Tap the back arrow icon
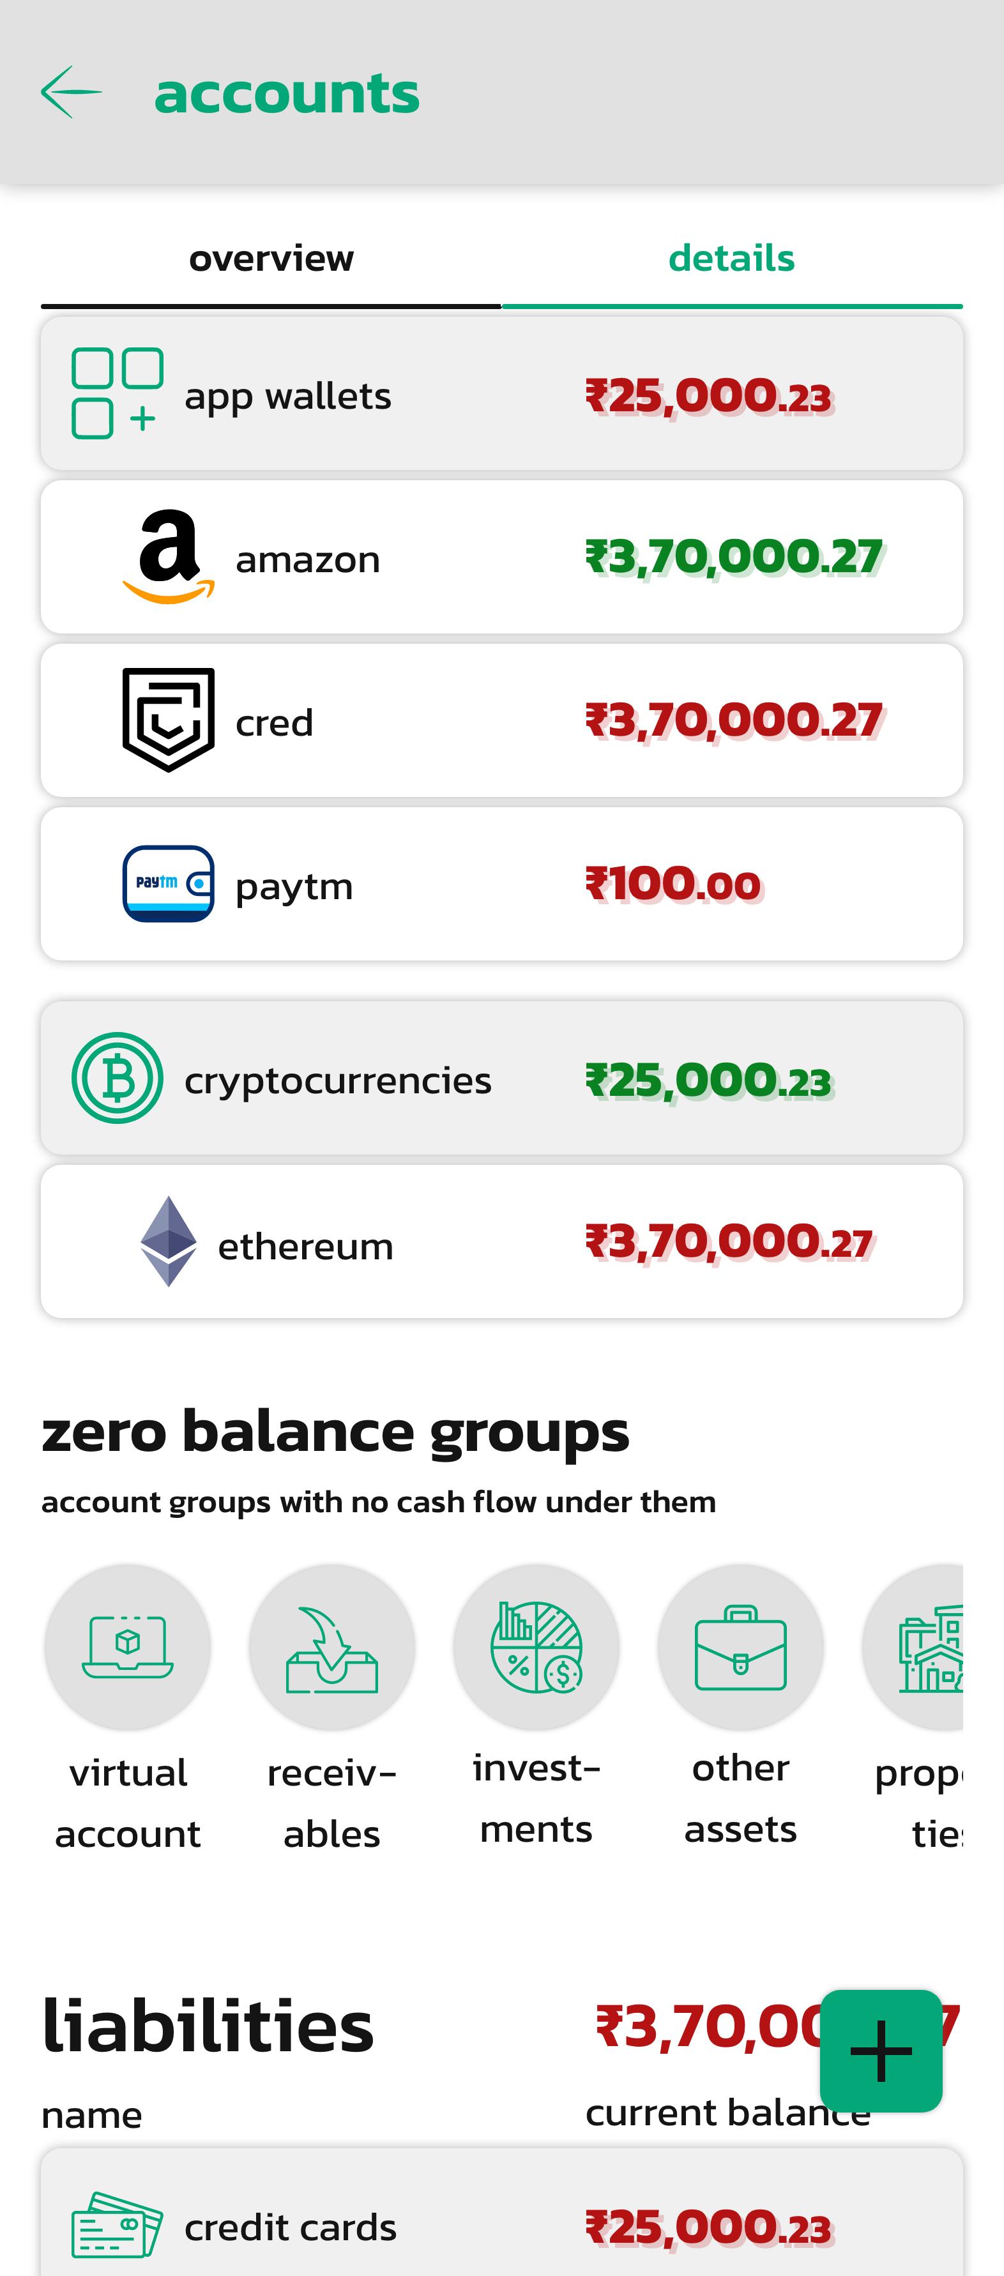This screenshot has width=1004, height=2276. (71, 92)
